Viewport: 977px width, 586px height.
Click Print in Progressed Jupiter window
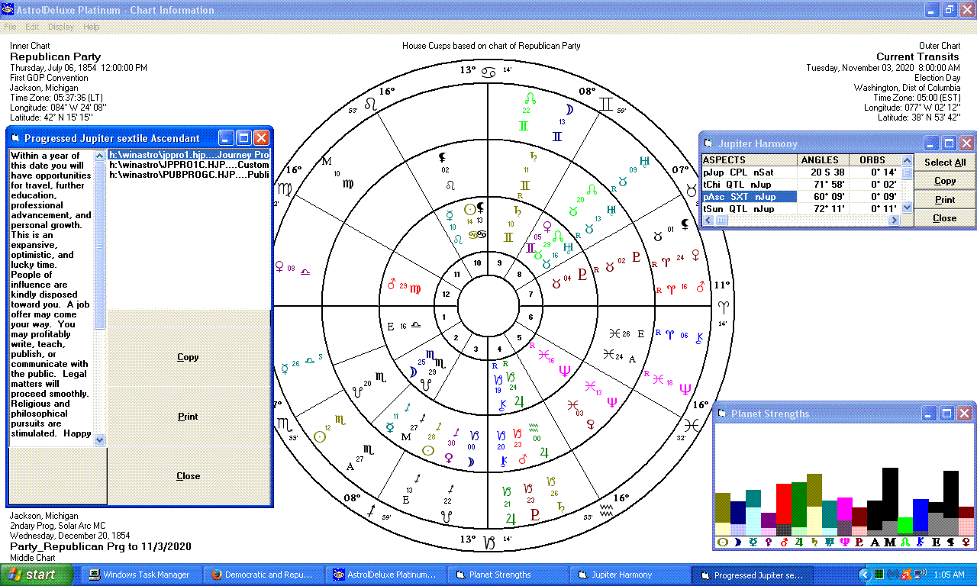pos(188,416)
